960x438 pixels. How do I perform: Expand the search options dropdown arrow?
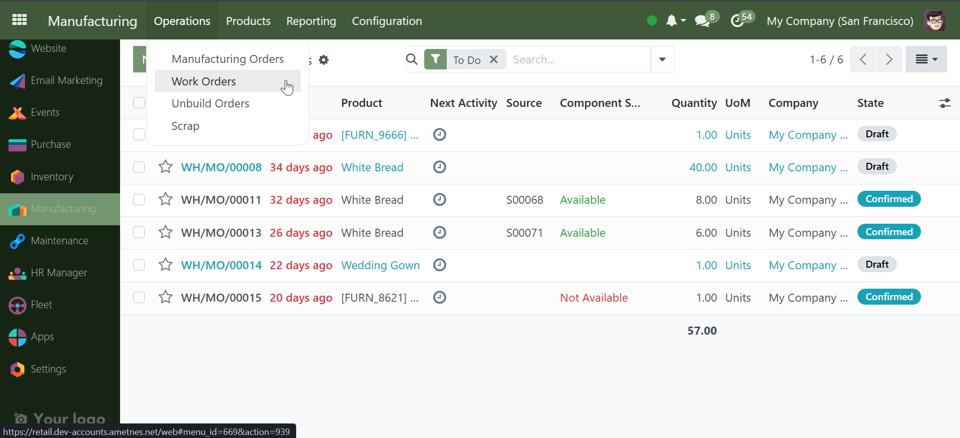tap(662, 59)
